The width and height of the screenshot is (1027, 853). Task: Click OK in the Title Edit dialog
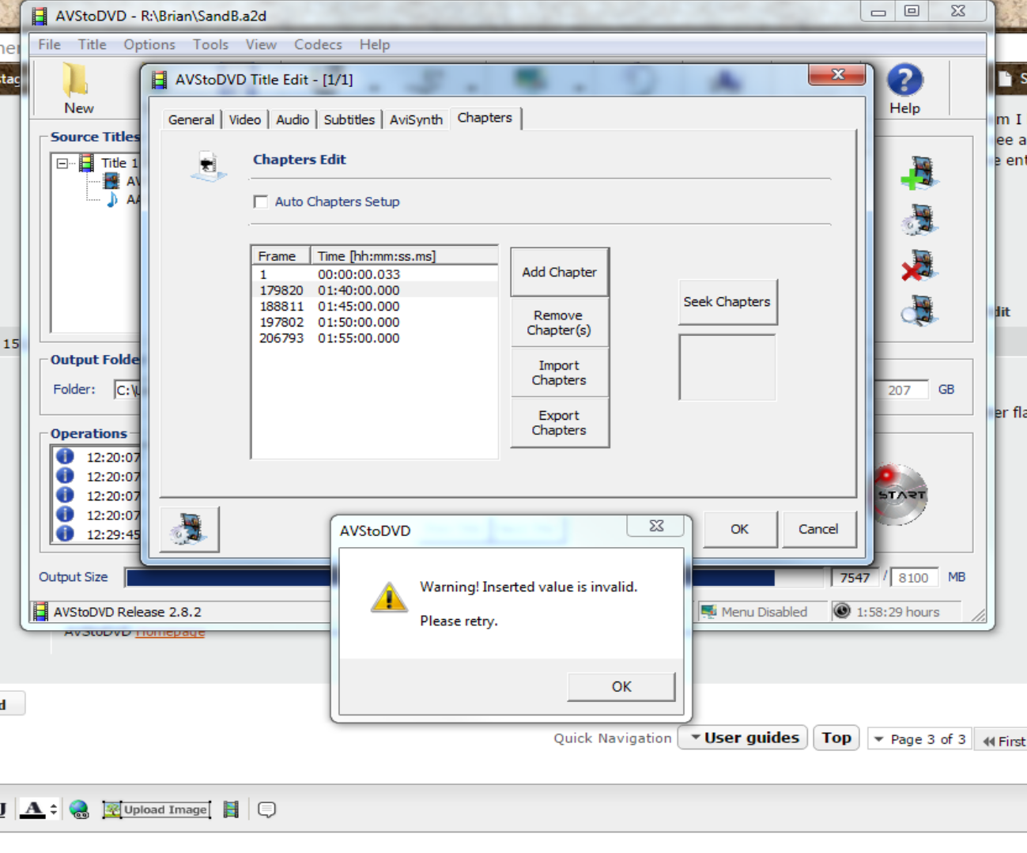coord(740,529)
